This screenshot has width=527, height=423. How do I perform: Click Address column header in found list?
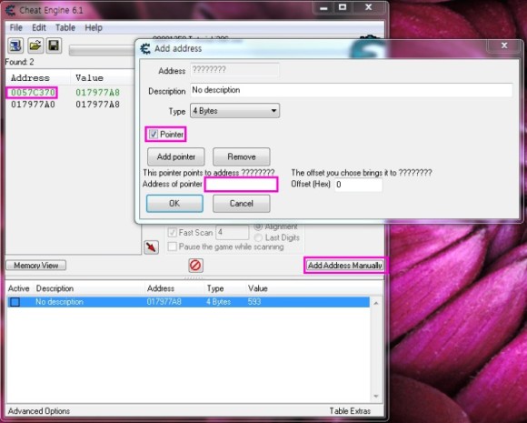[38, 77]
